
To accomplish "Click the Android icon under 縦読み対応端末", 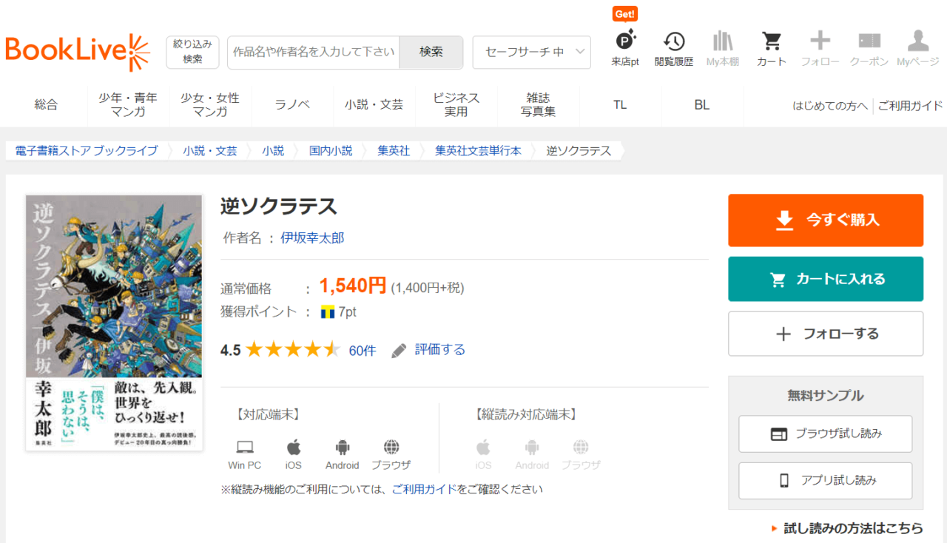I will pyautogui.click(x=532, y=447).
